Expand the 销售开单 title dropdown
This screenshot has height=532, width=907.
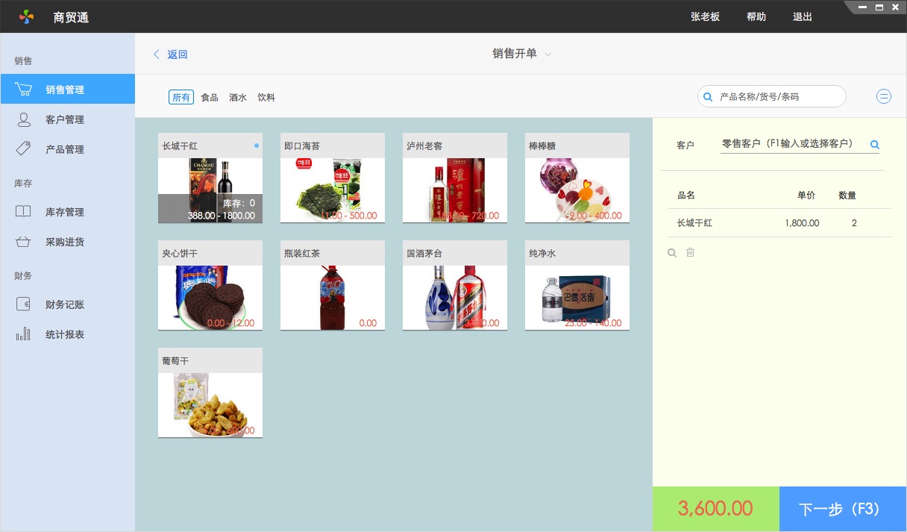click(547, 54)
